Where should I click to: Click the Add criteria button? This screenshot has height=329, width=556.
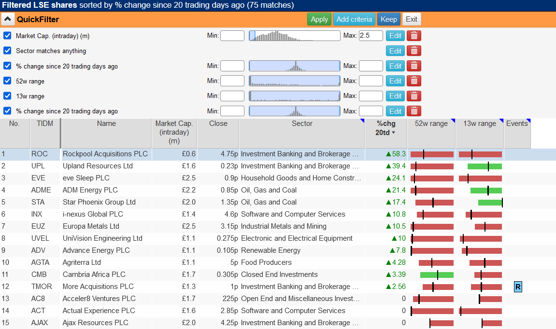point(354,19)
